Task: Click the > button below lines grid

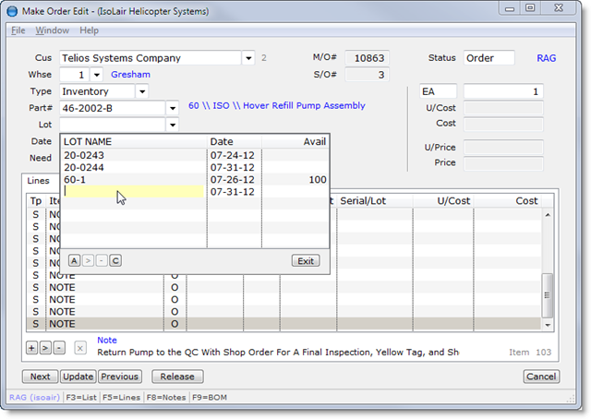Action: [45, 348]
